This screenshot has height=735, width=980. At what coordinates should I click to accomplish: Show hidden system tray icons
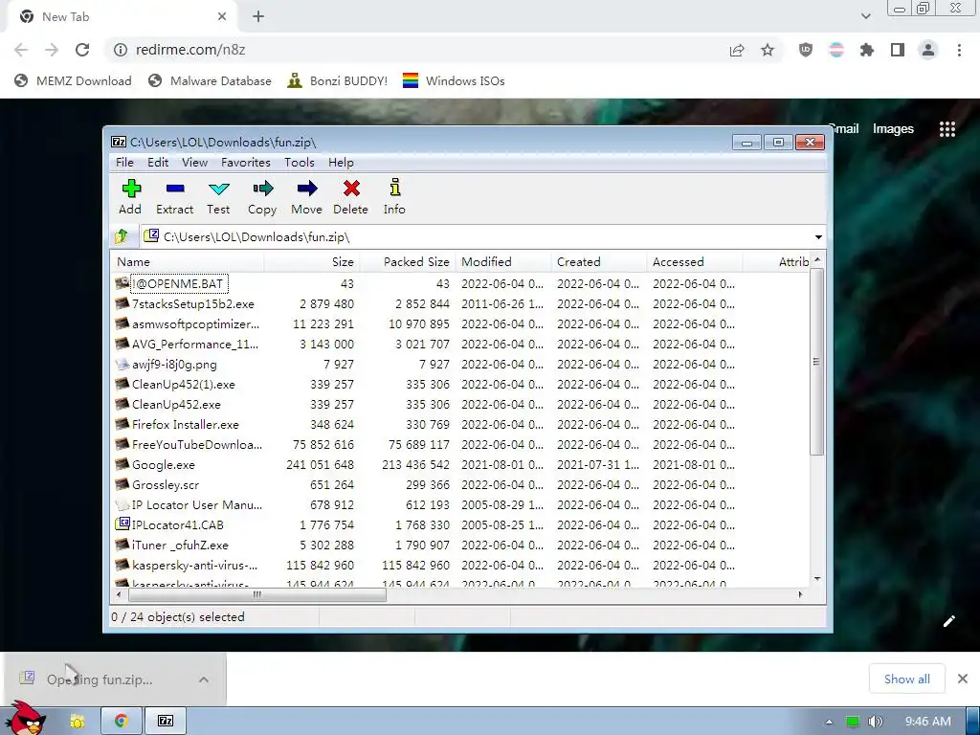click(x=829, y=722)
